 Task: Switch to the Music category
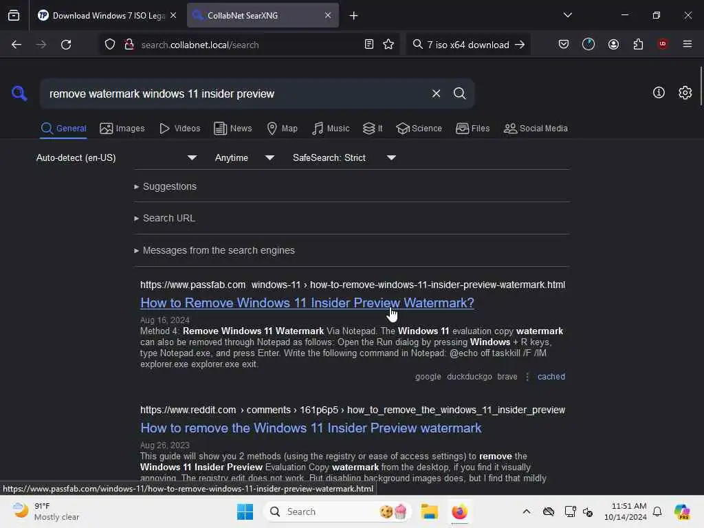pyautogui.click(x=331, y=129)
